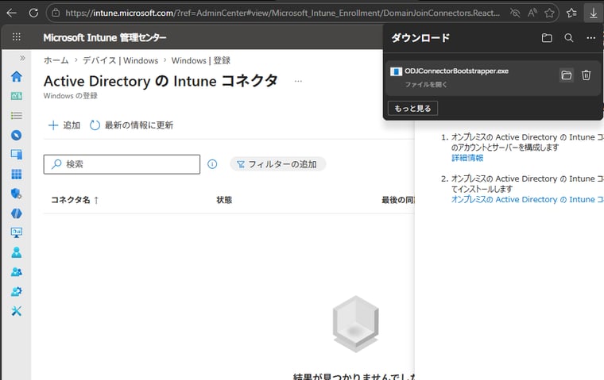Open the app launcher grid icon
Image resolution: width=604 pixels, height=380 pixels.
tap(17, 37)
